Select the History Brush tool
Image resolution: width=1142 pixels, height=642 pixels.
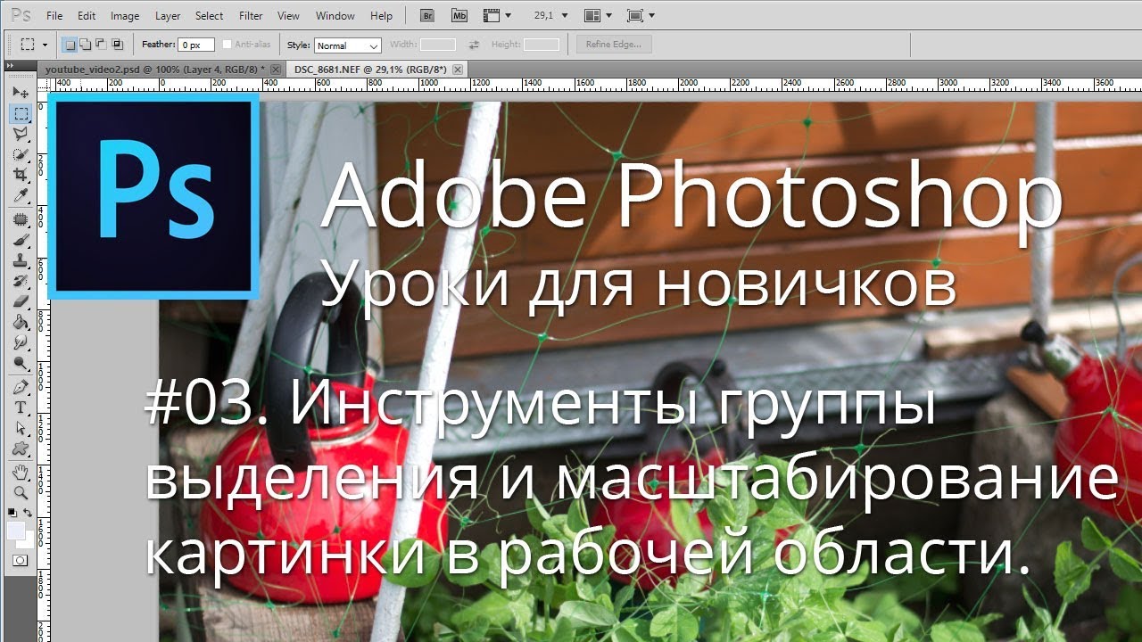(20, 281)
